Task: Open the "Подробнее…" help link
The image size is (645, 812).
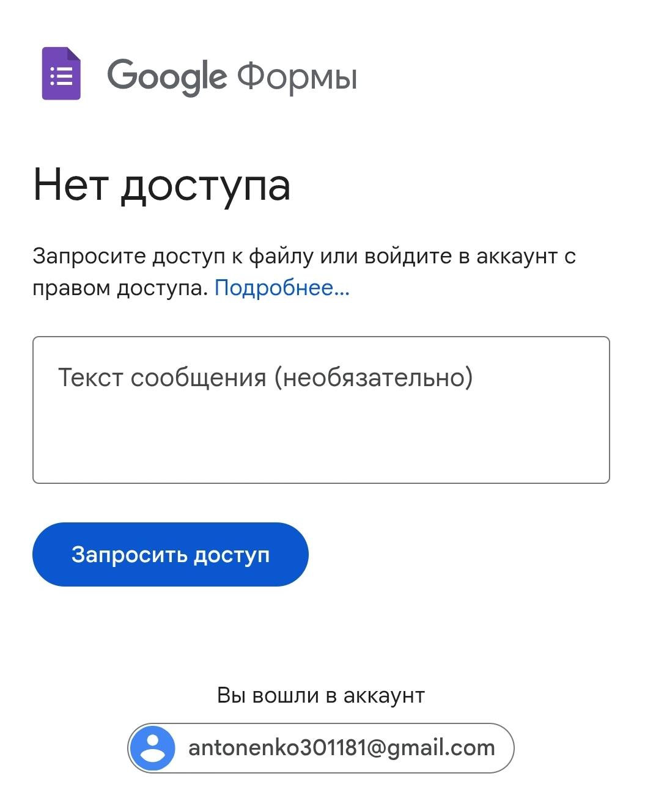Action: pyautogui.click(x=282, y=288)
